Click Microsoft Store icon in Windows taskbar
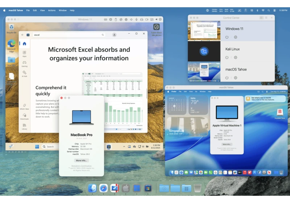The width and height of the screenshot is (290, 203). 109,147
